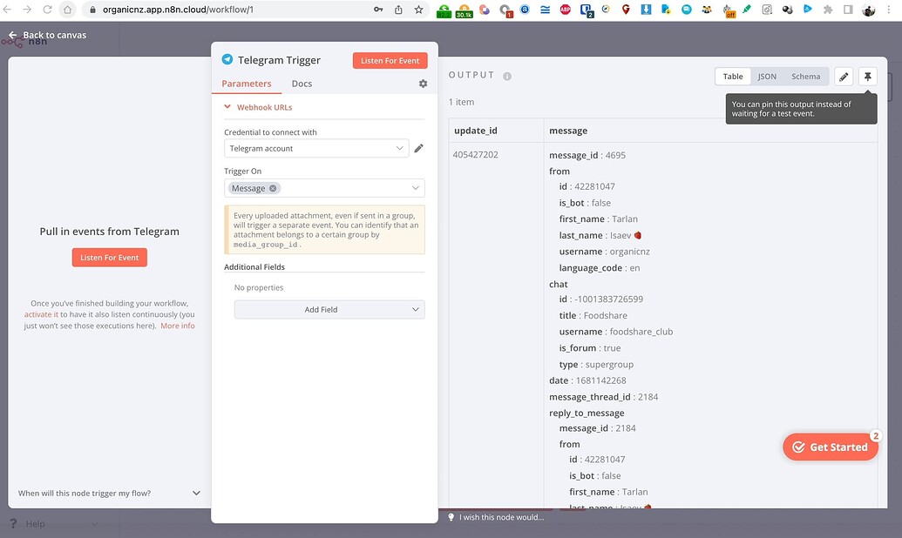Screen dimensions: 902x538
Task: Click the Telegram Trigger node icon
Action: 227,59
